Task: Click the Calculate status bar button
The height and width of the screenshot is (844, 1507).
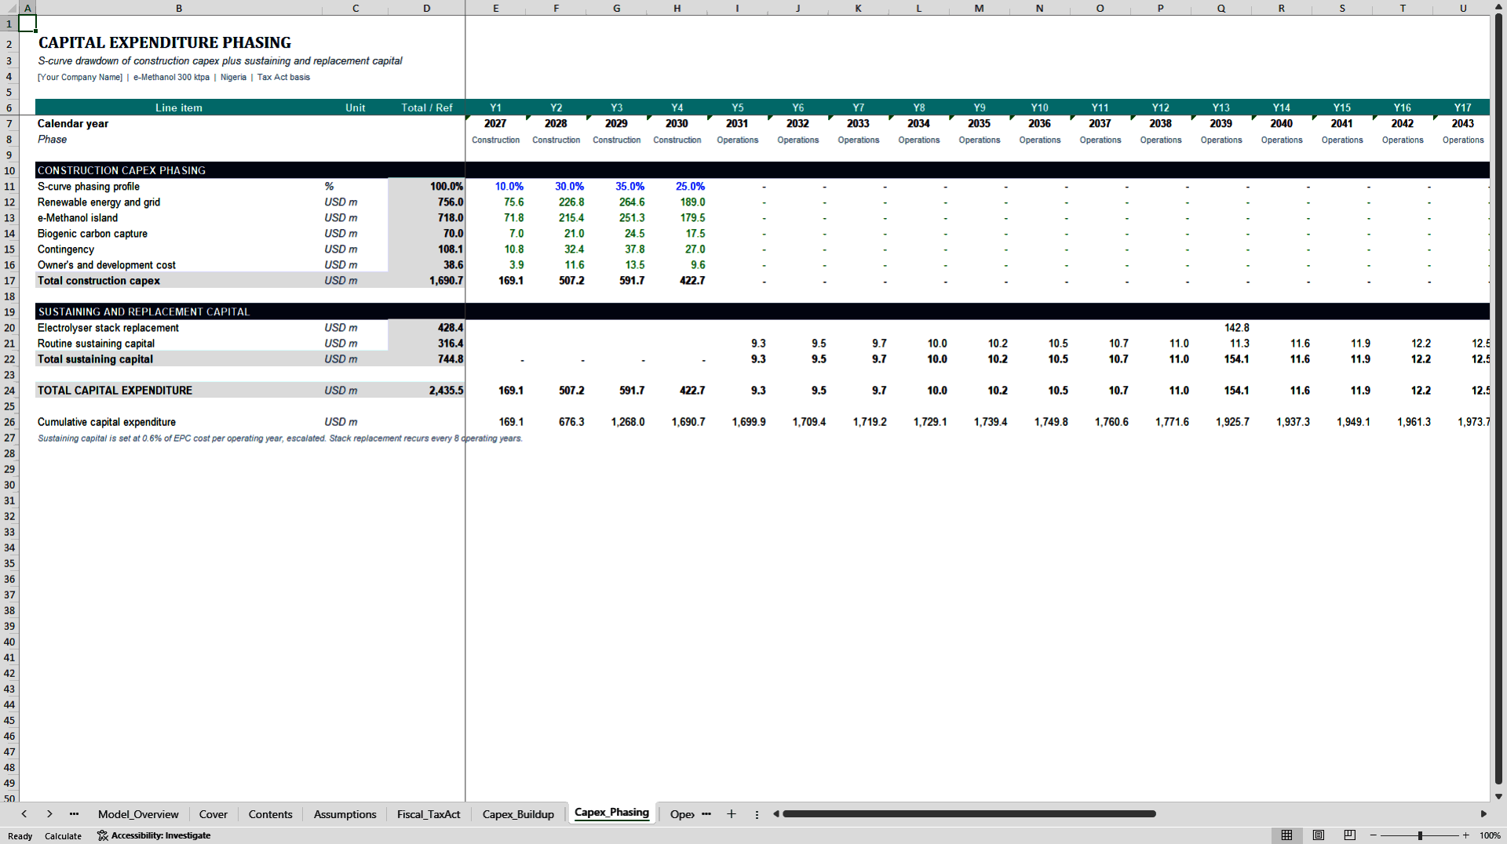Action: coord(63,836)
